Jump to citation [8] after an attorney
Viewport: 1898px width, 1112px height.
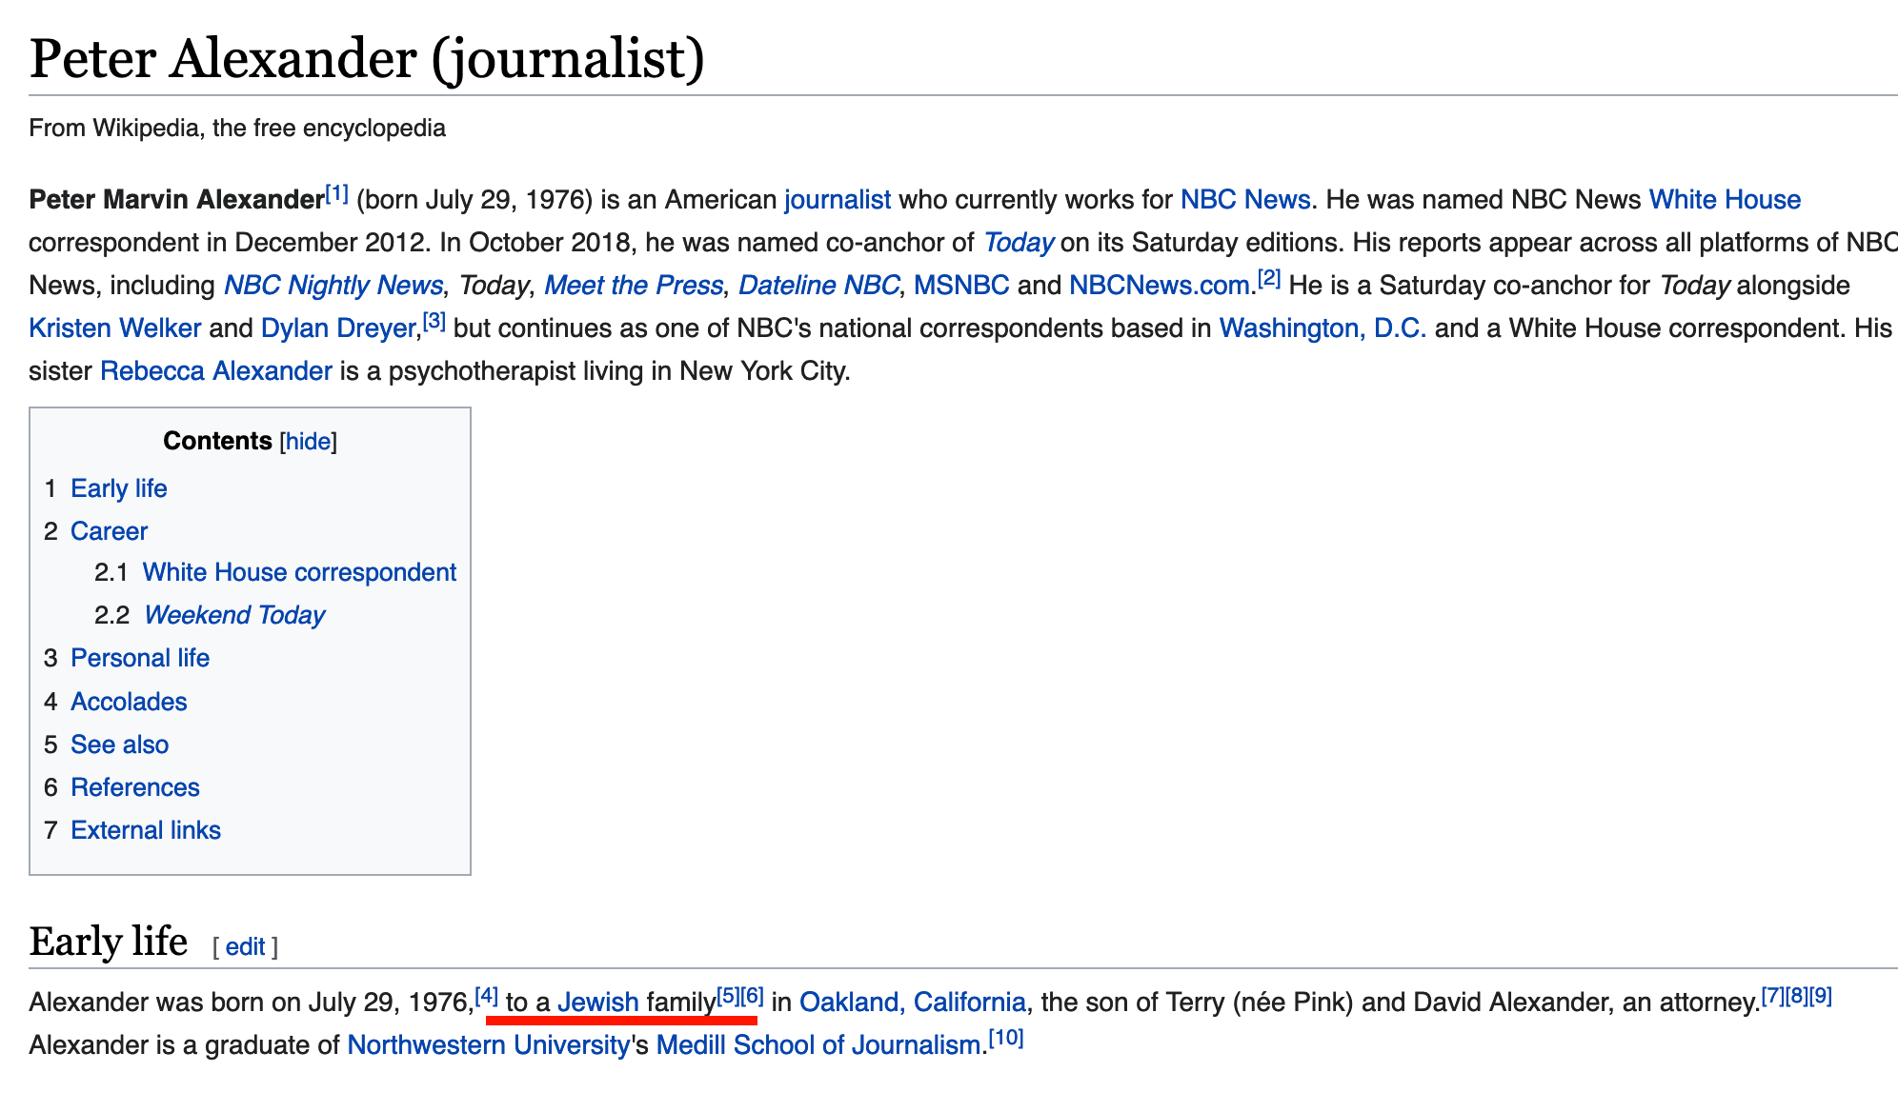1796,996
